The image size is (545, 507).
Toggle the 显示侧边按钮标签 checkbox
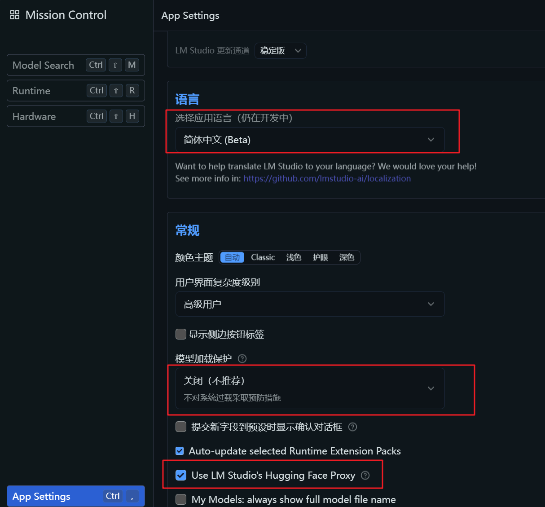click(x=181, y=334)
